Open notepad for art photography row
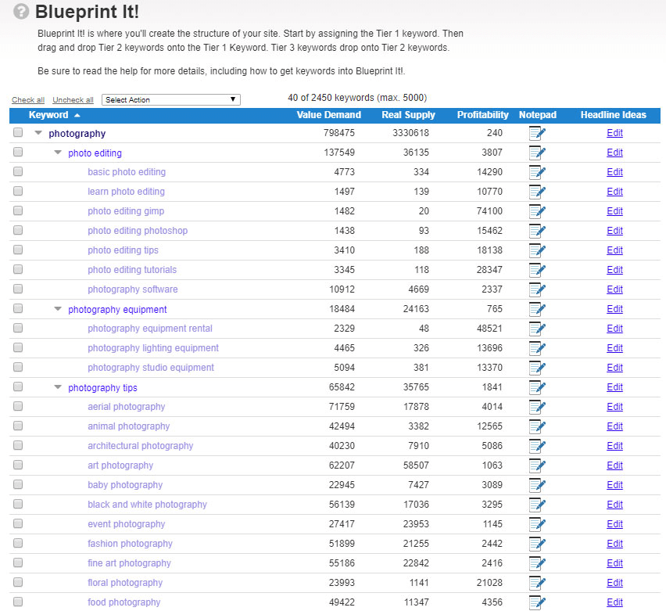Viewport: 666px width, 611px height. (x=537, y=466)
